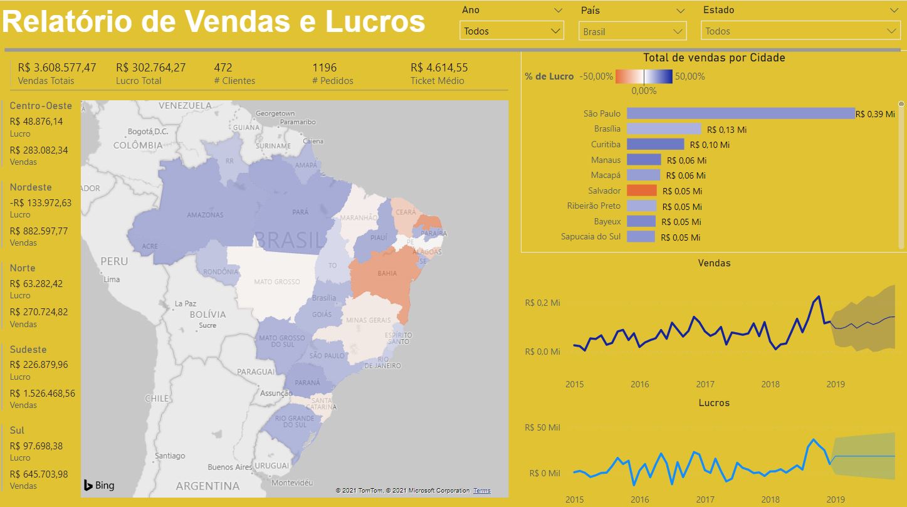
Task: Open the Ano slicer dropdown showing Todos
Action: pyautogui.click(x=511, y=31)
